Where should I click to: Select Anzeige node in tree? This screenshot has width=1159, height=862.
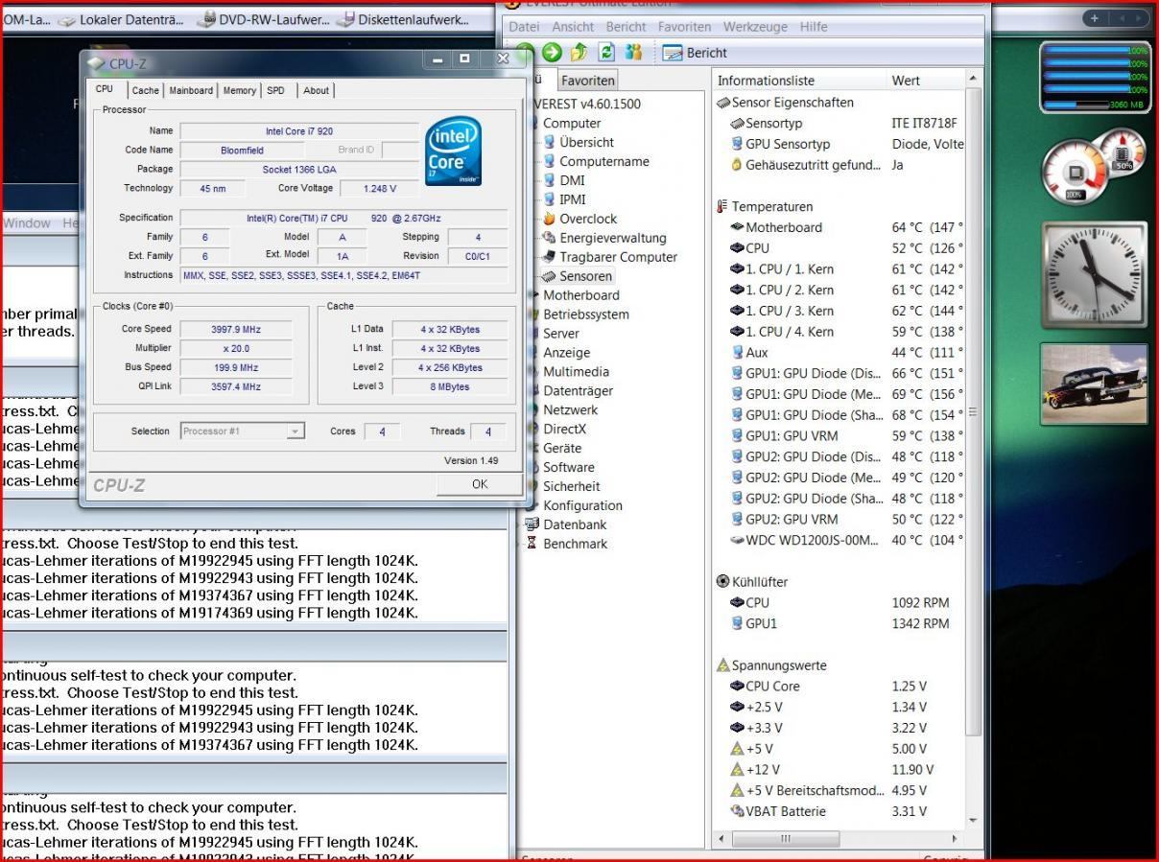point(566,353)
